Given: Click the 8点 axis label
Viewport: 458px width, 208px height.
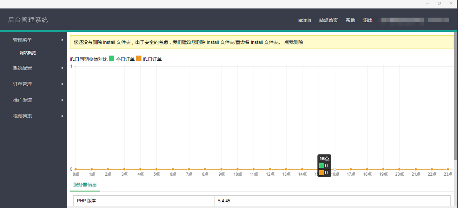Looking at the screenshot, I should pyautogui.click(x=205, y=174).
